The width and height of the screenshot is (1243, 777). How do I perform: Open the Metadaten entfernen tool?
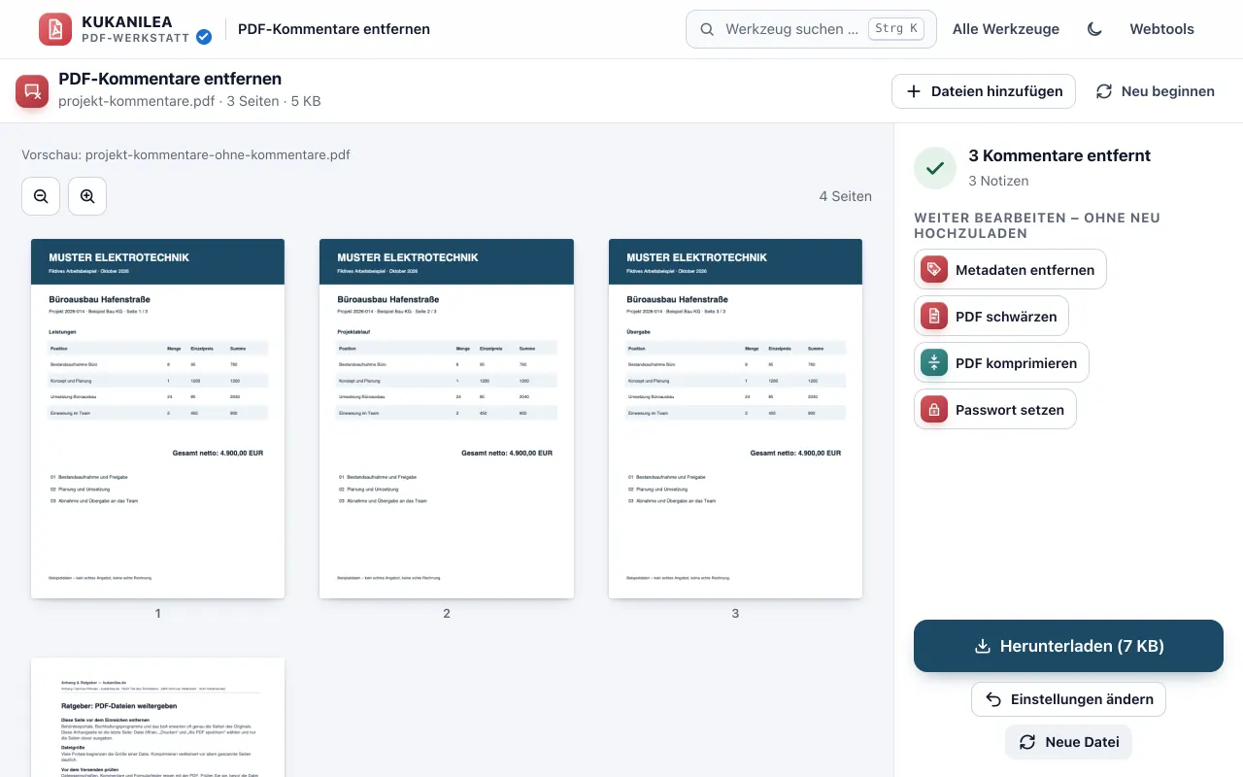1010,269
